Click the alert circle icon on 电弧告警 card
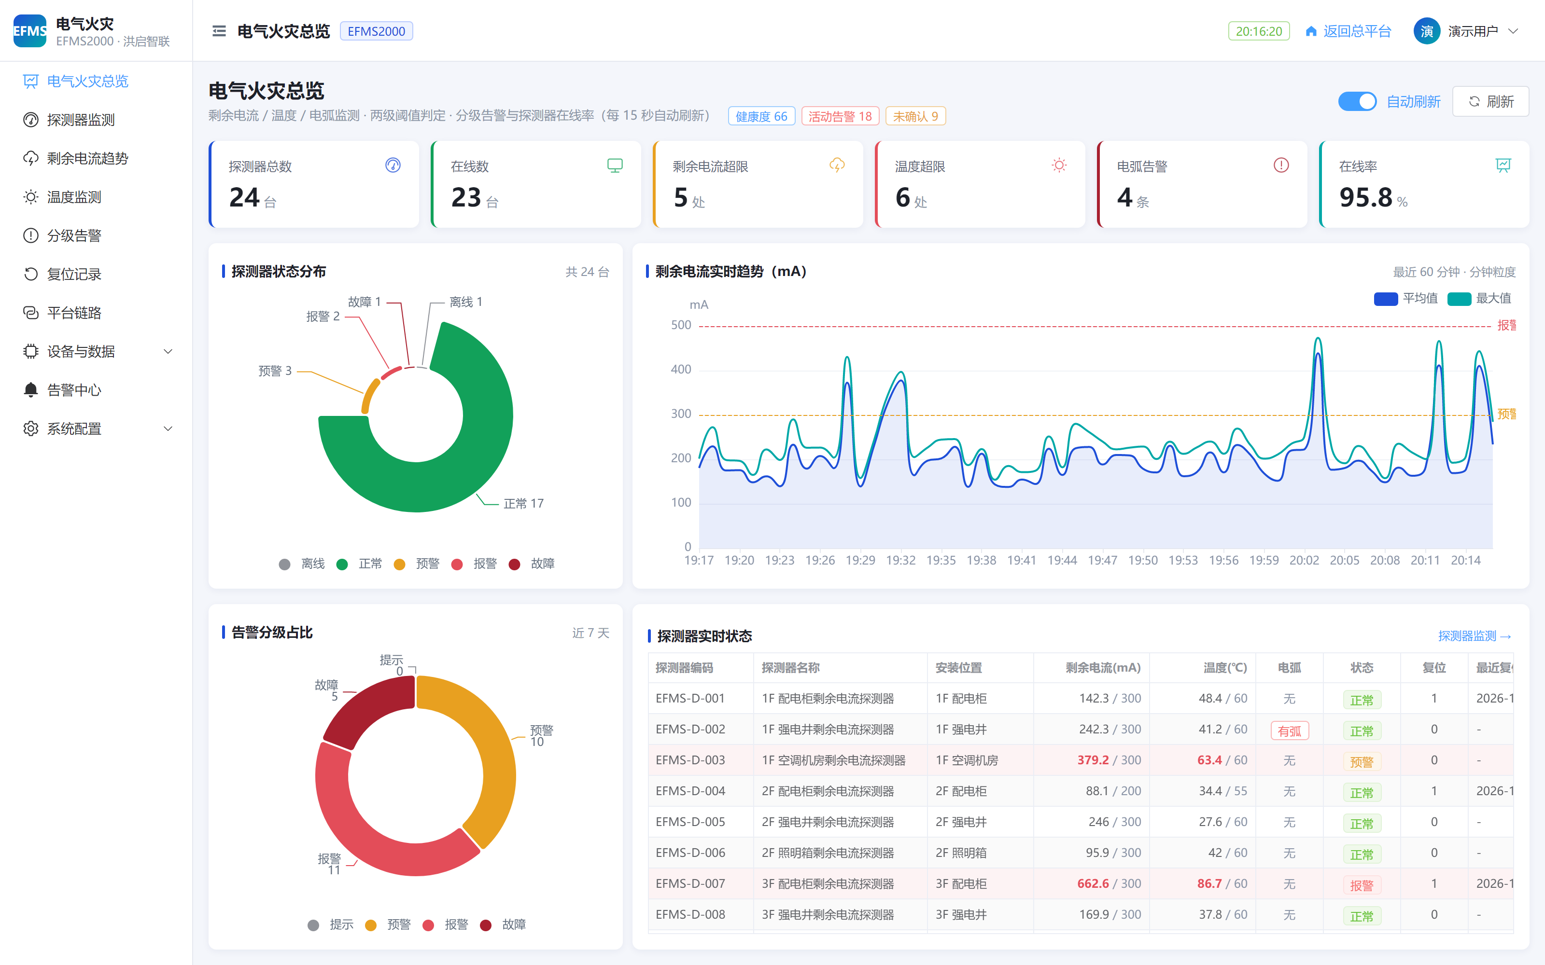 coord(1281,165)
